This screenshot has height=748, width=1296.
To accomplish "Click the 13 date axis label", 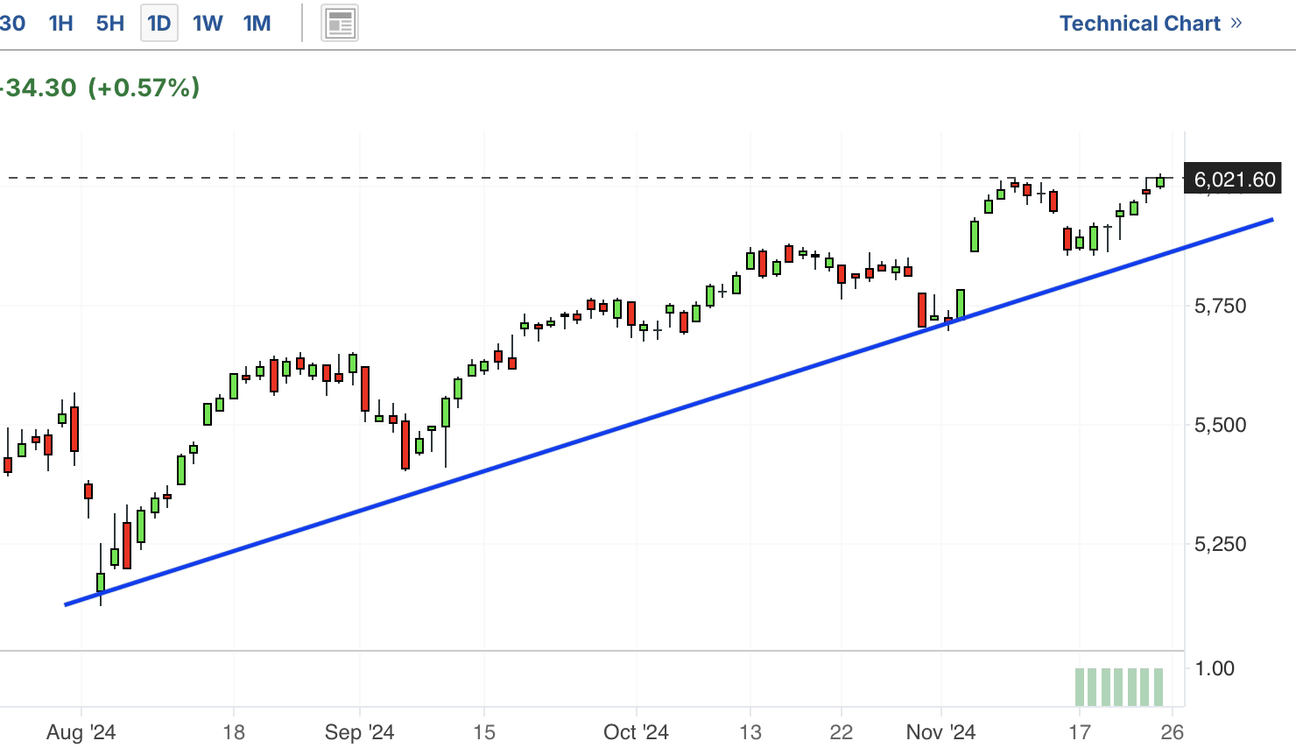I will click(750, 732).
